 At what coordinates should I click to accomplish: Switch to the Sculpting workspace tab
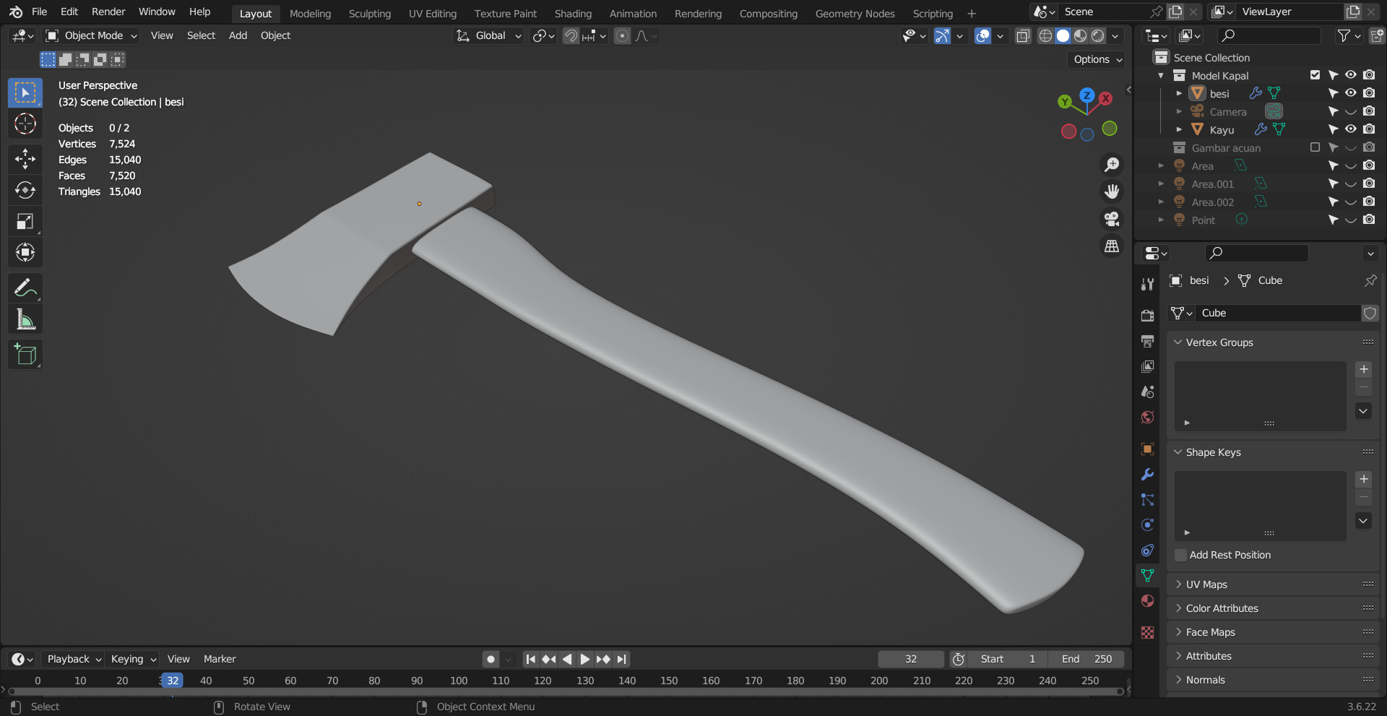click(369, 13)
